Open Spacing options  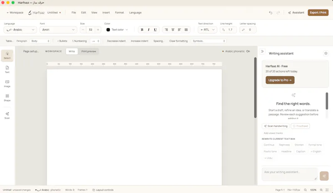click(159, 41)
